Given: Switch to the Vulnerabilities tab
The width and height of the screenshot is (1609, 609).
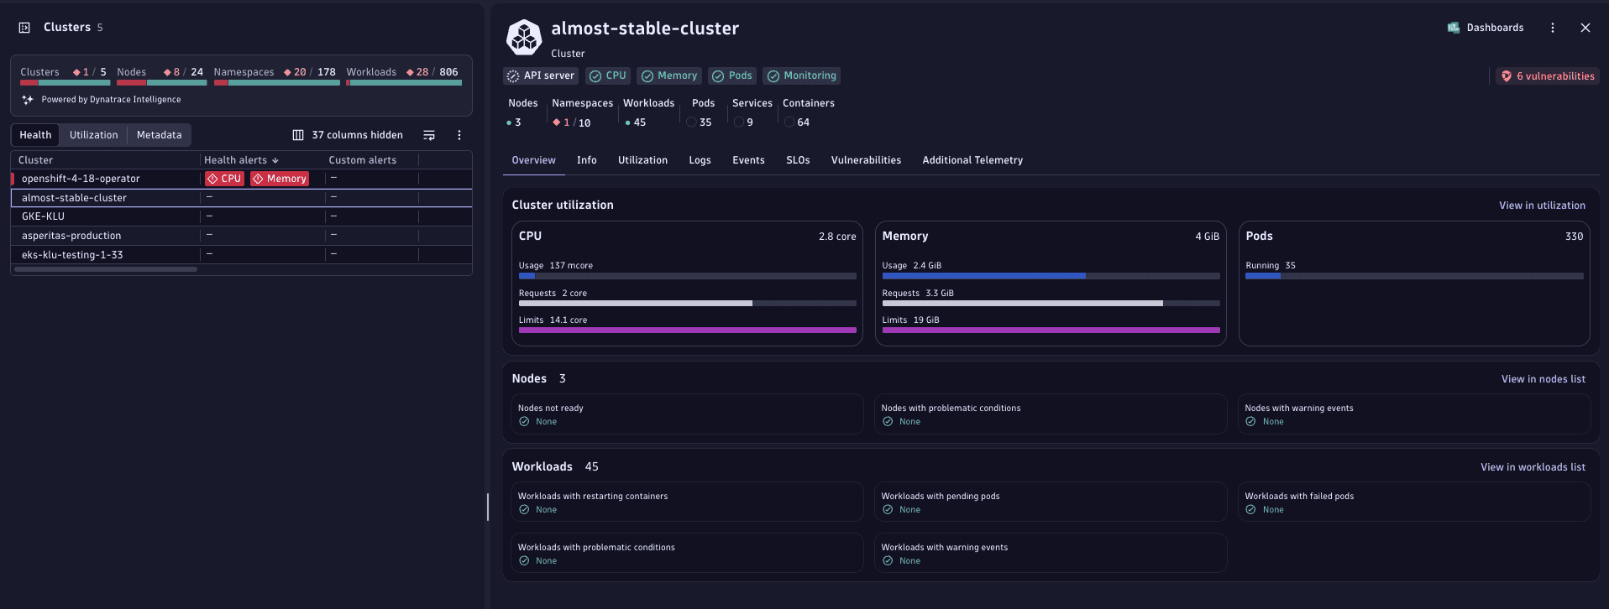Looking at the screenshot, I should tap(866, 160).
